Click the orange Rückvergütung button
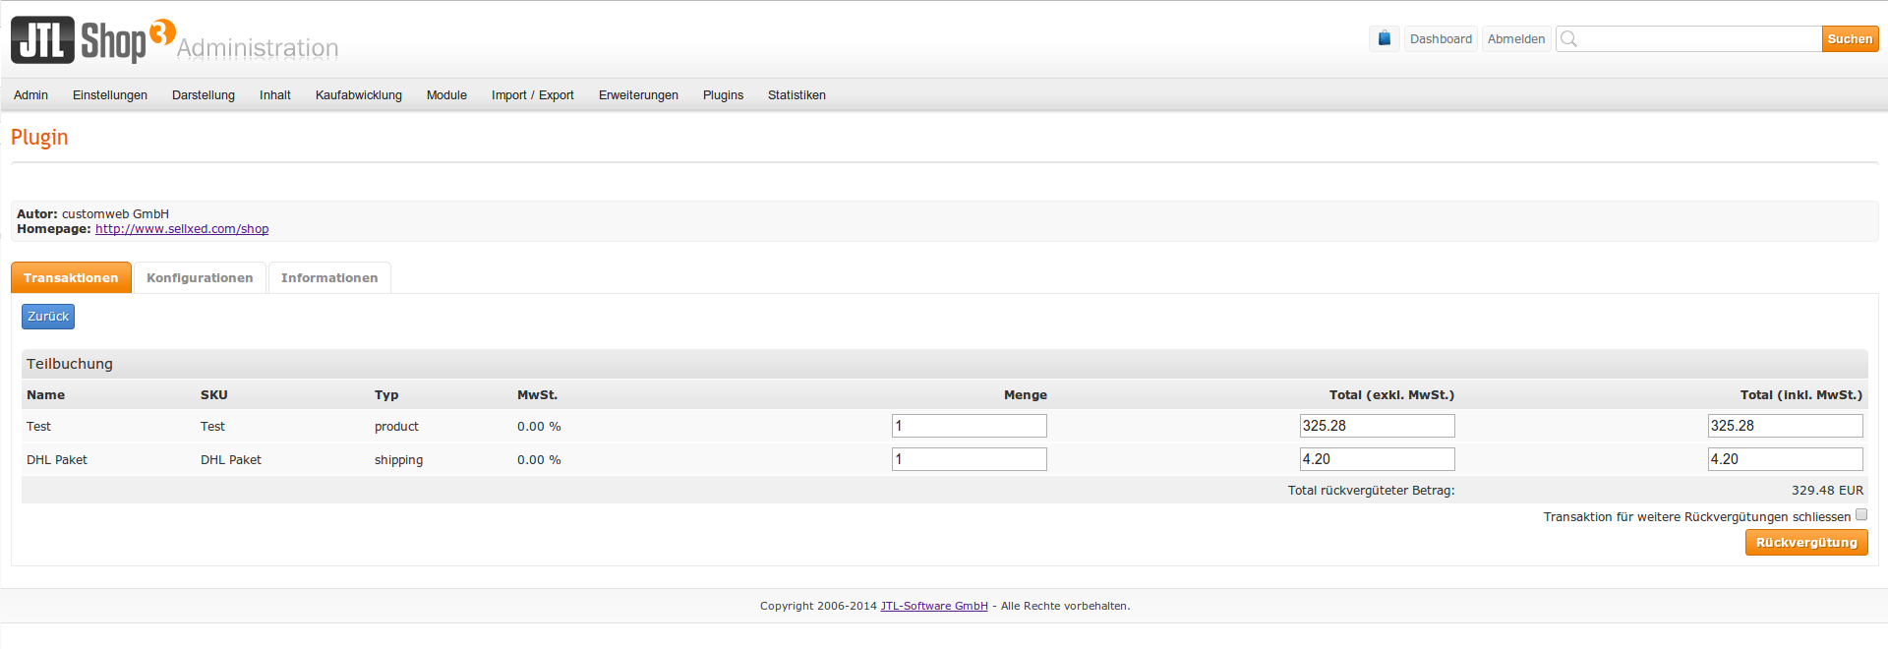Screen dimensions: 1888x649 (1805, 543)
